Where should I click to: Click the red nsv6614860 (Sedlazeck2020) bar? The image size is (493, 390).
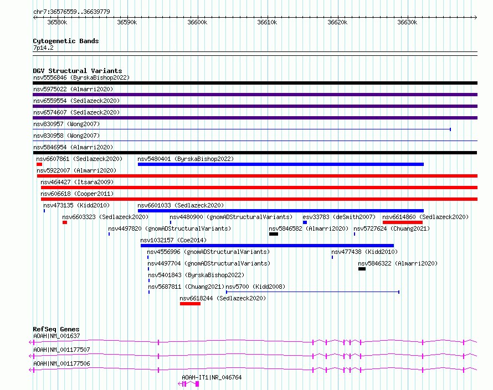click(x=403, y=222)
